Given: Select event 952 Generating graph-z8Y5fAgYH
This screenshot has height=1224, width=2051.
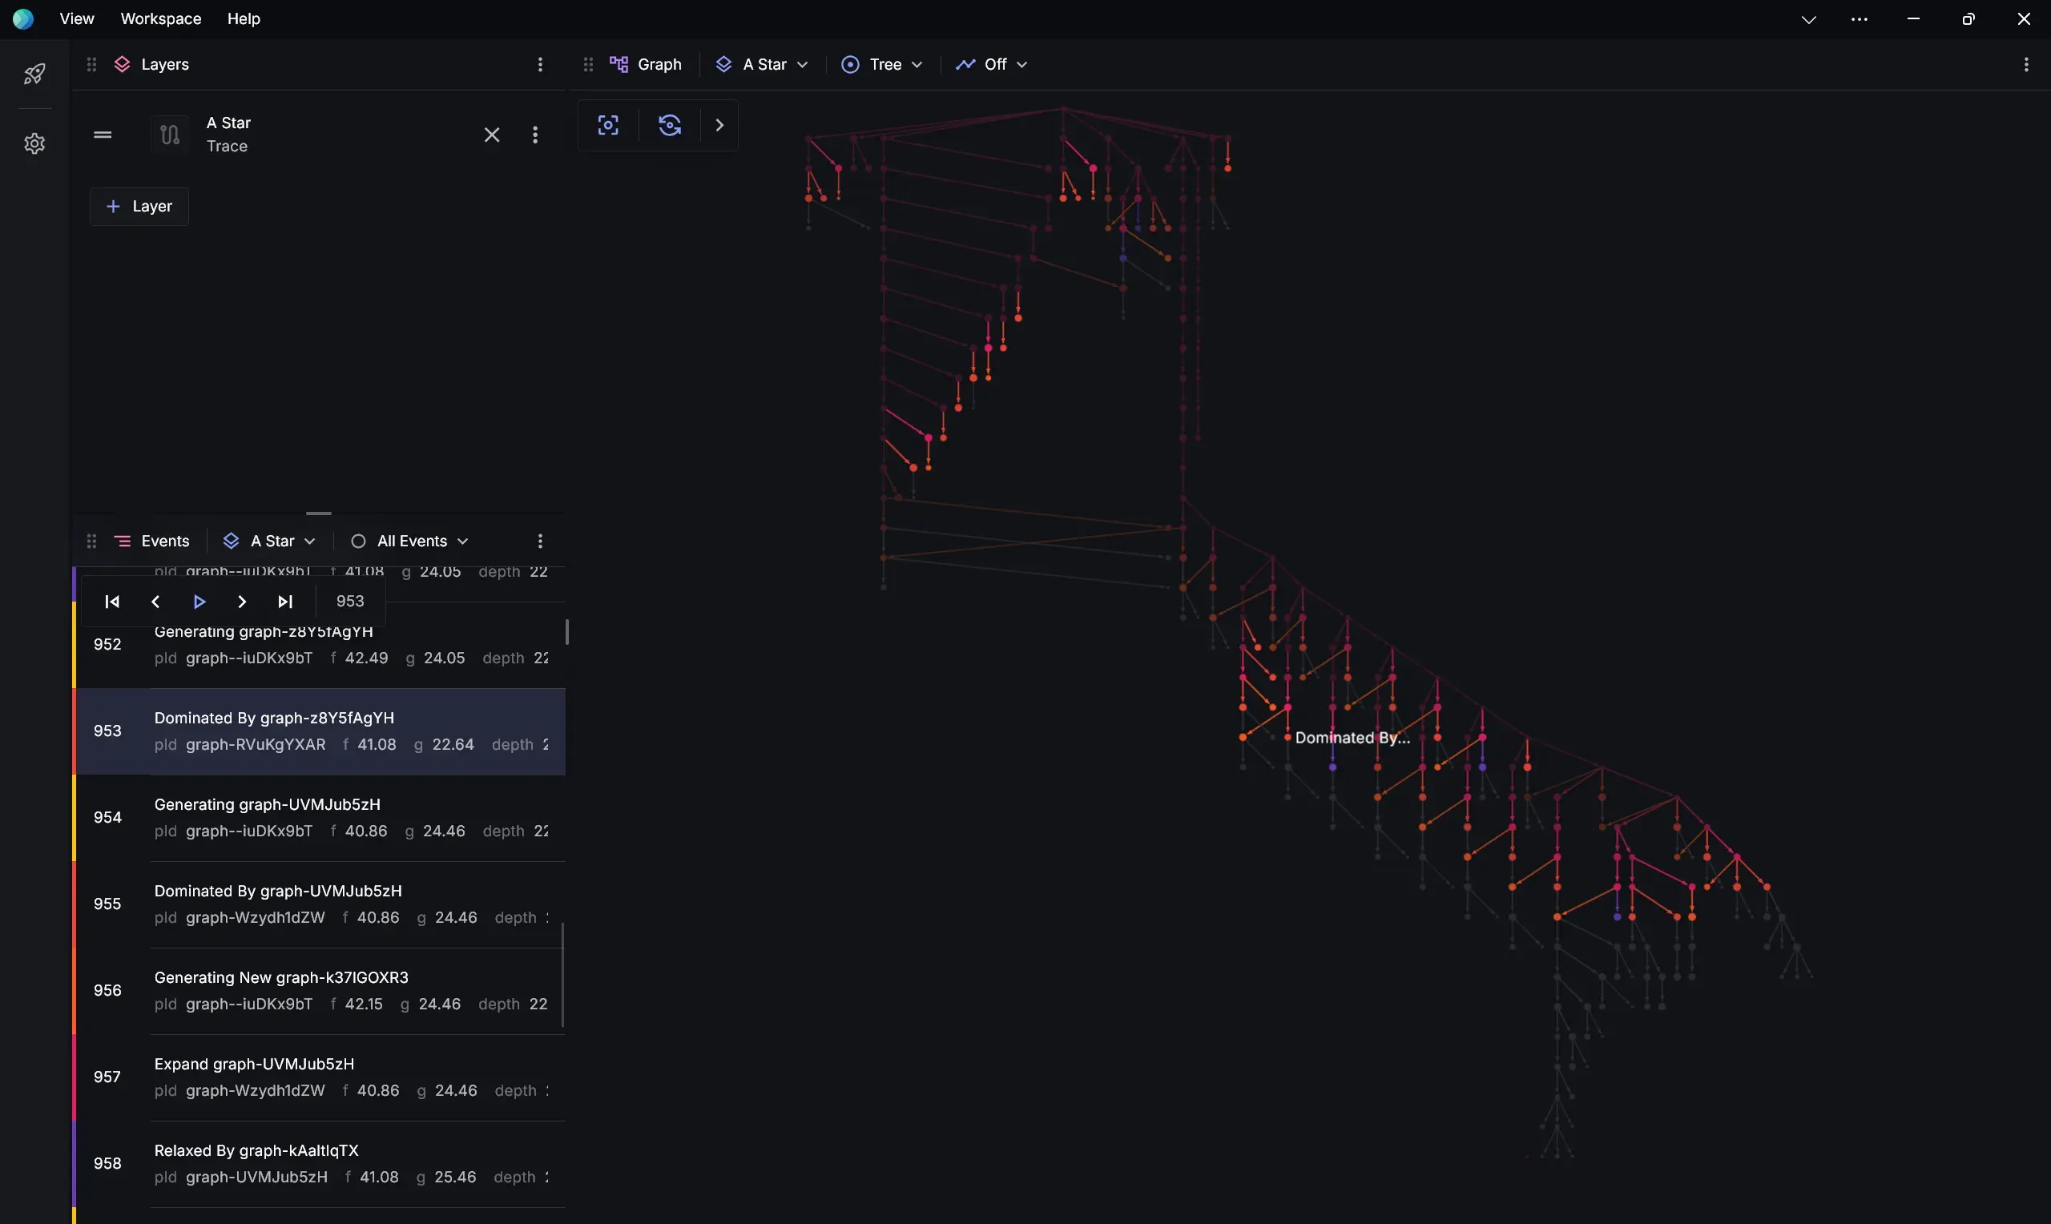Looking at the screenshot, I should coord(320,645).
